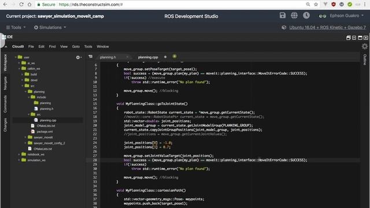This screenshot has height=208, width=370.
Task: Open the Simulations dropdown
Action: click(50, 27)
